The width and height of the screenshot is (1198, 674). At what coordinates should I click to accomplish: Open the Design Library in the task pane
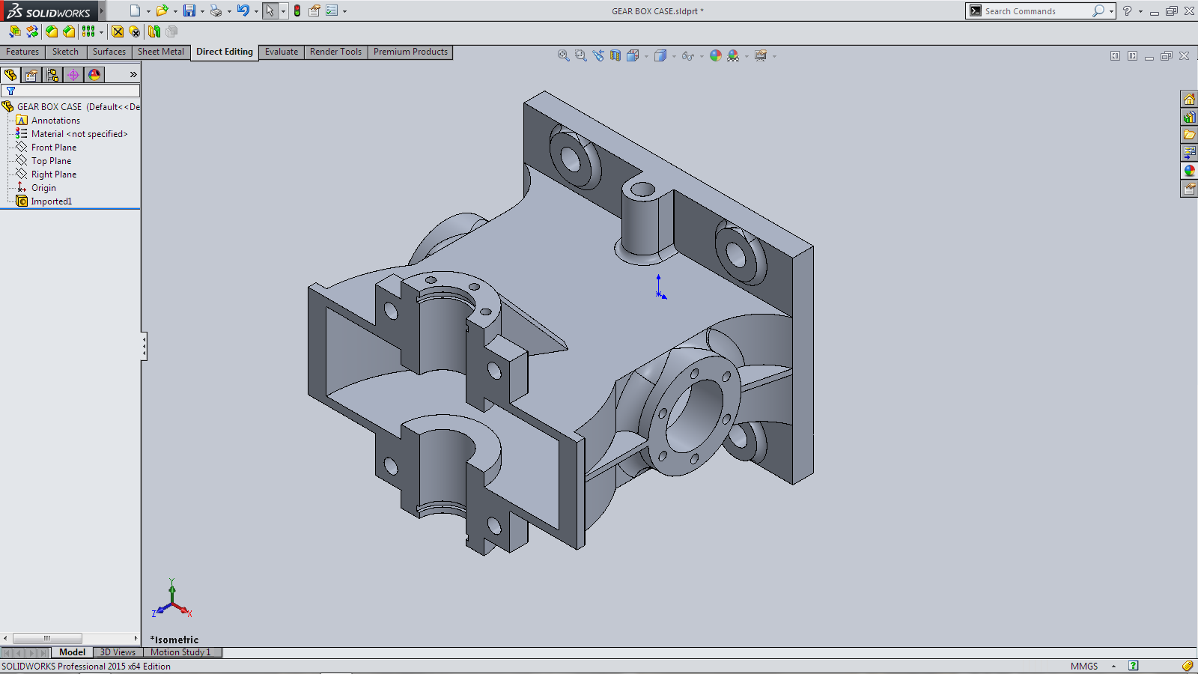coord(1189,117)
